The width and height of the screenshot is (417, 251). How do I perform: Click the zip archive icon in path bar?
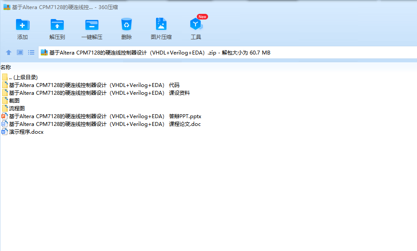click(44, 53)
